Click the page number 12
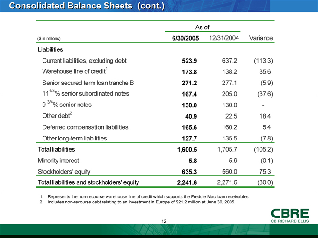 165,221
